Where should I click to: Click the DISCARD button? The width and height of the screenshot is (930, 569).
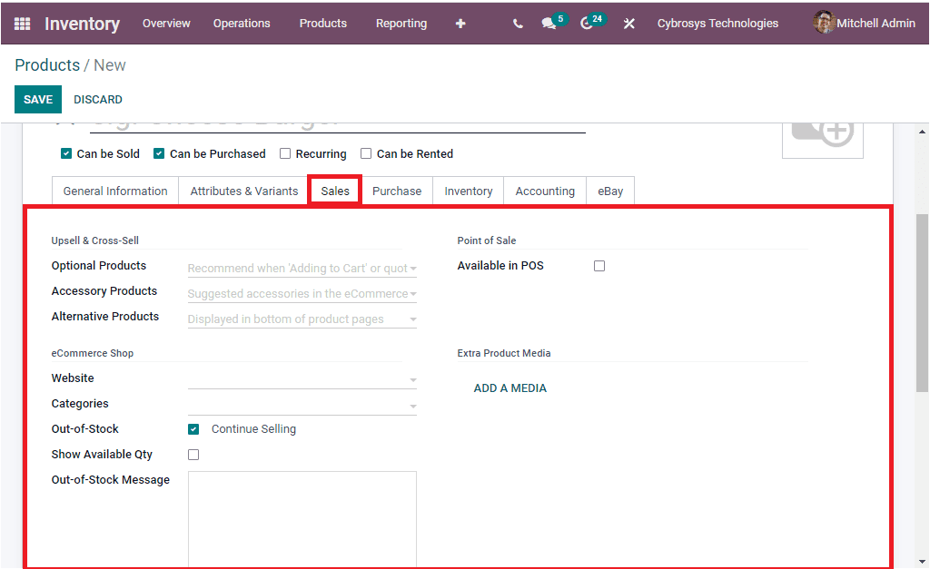pyautogui.click(x=97, y=99)
